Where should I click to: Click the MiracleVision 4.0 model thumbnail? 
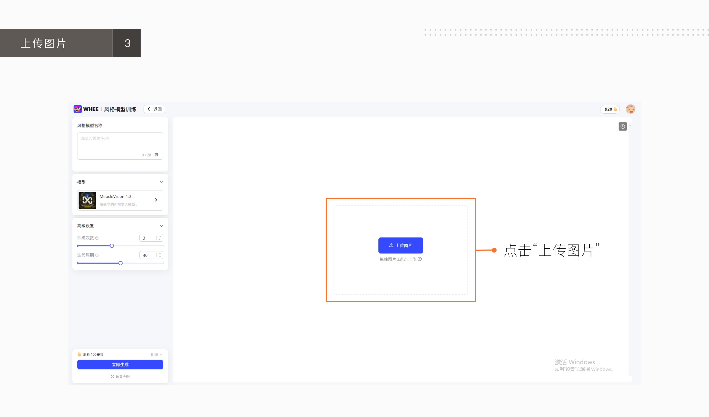point(87,200)
